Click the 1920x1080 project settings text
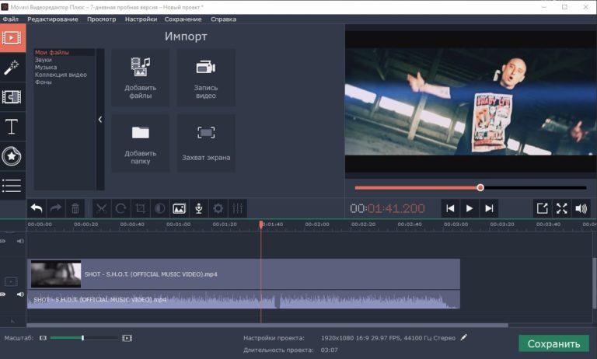The width and height of the screenshot is (597, 359). coord(388,338)
